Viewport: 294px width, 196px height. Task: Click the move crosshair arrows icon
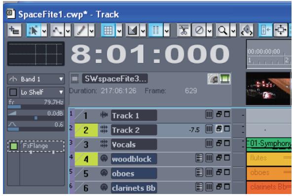tap(281, 30)
